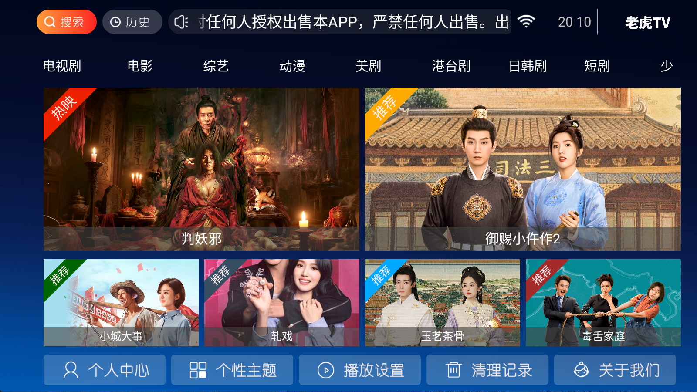Open the 御赐小仵作2 poster

523,169
